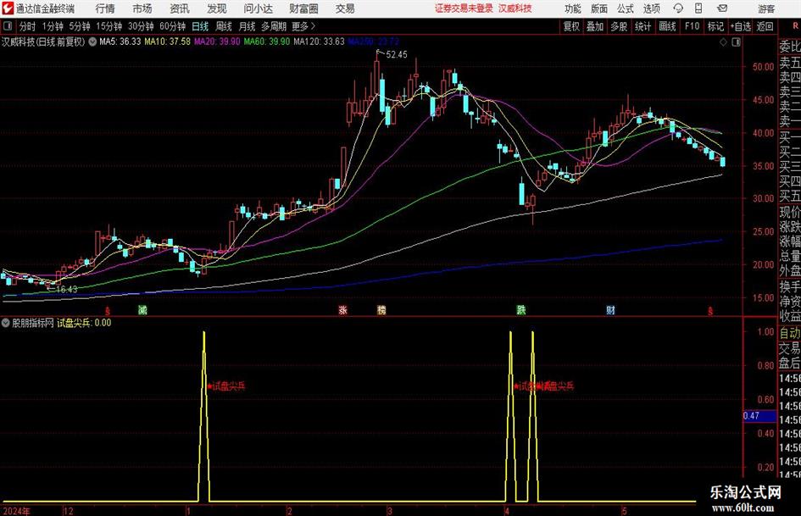Select the 日线 daily period tab
The height and width of the screenshot is (516, 801).
point(200,26)
